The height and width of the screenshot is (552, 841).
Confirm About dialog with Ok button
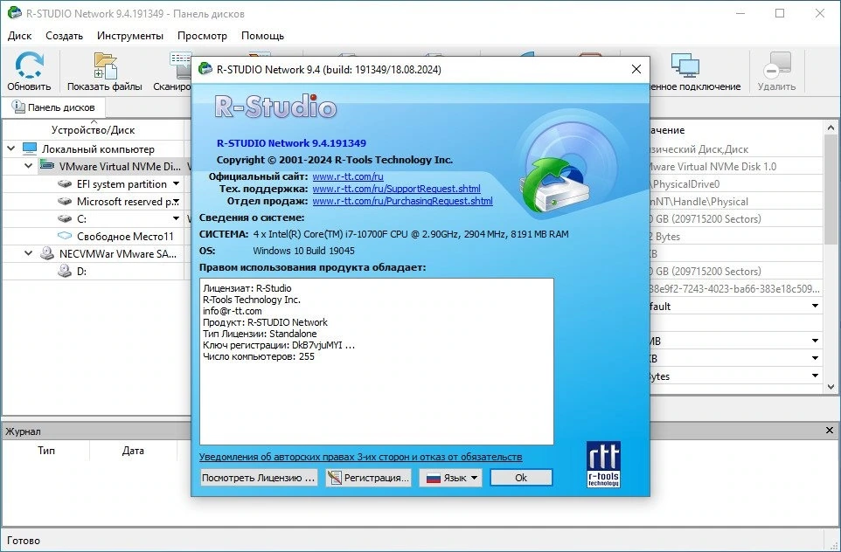[521, 478]
